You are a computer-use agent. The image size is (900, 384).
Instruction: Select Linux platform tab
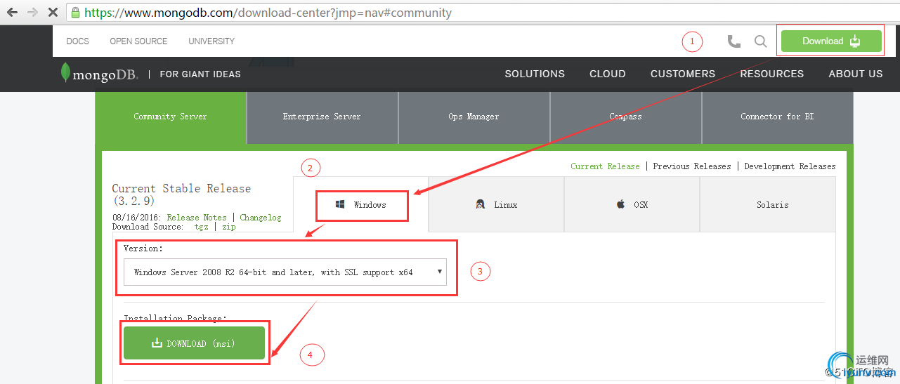[x=496, y=205]
